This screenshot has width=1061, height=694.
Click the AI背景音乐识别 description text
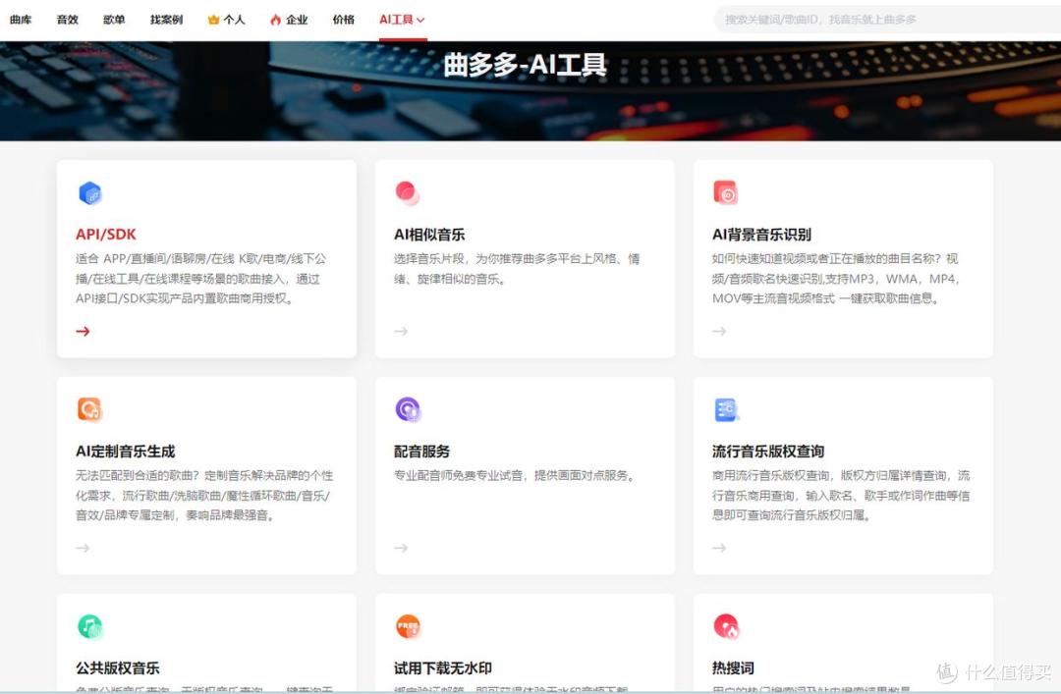tap(836, 278)
